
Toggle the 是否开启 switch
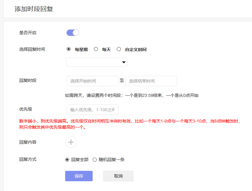(73, 33)
